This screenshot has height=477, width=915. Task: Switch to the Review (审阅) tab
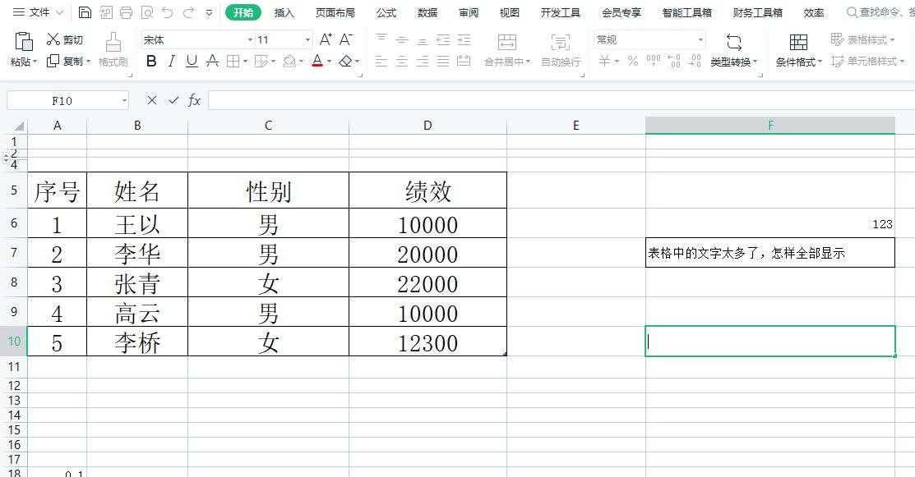tap(468, 12)
